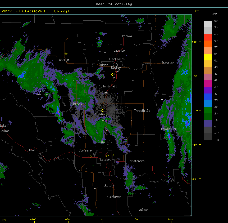The width and height of the screenshot is (228, 223).
Task: Click the Calgary label
Action: click(x=106, y=160)
